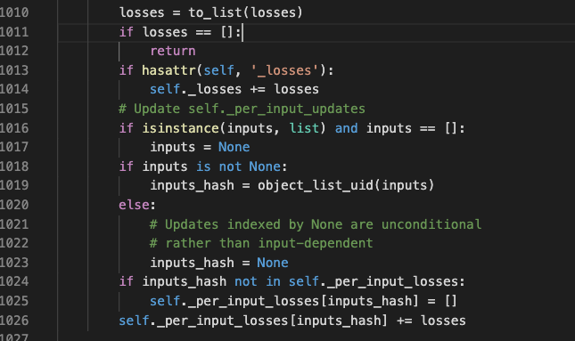The image size is (575, 341).
Task: Place cursor on the return keyword
Action: [x=173, y=51]
